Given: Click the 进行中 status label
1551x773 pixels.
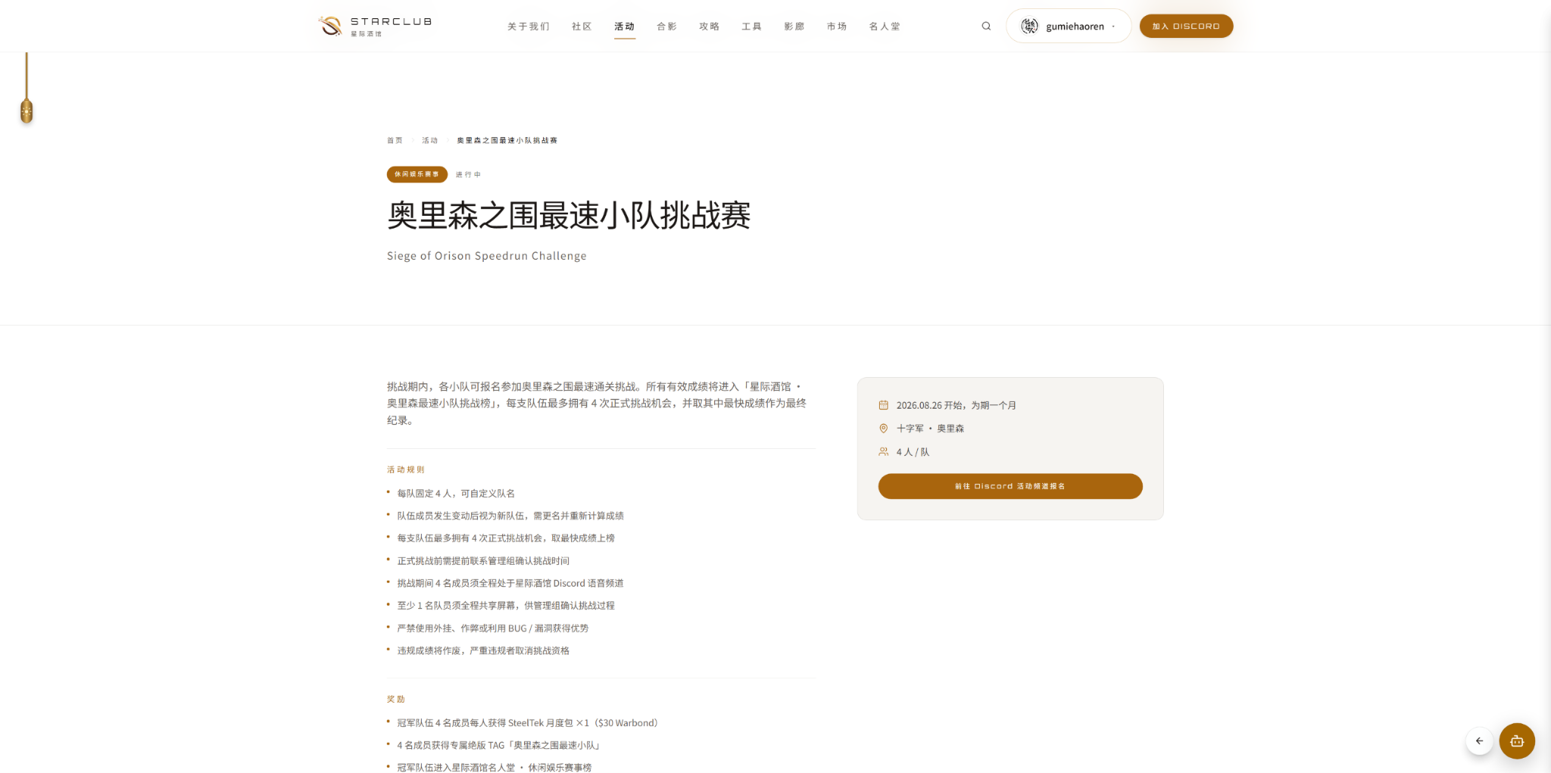Looking at the screenshot, I should coord(468,174).
